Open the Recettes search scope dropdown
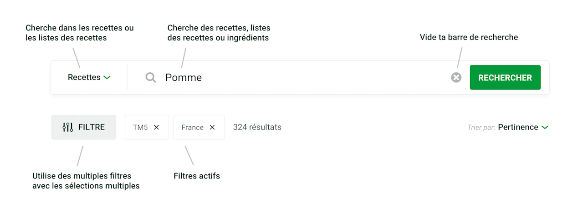 (x=89, y=78)
